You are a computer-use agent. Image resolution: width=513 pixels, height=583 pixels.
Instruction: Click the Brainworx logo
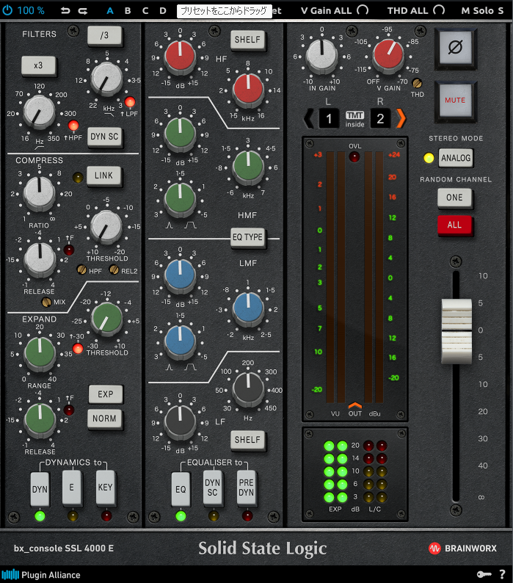click(462, 548)
